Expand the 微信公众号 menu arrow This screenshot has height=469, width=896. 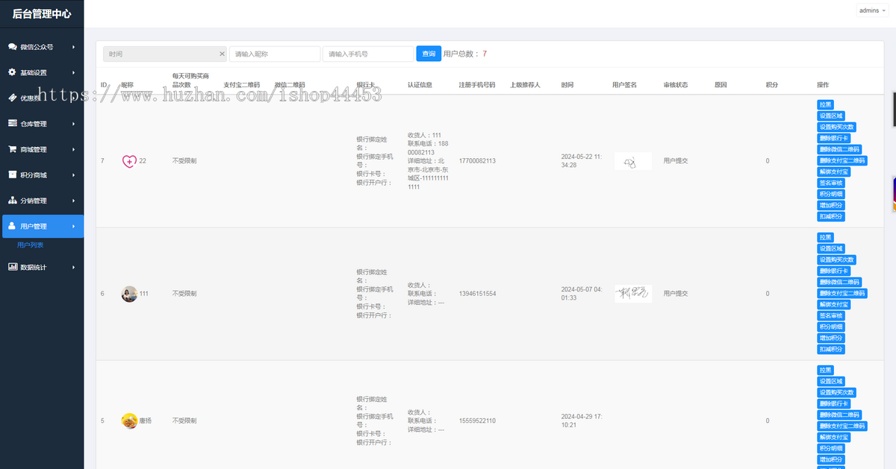pyautogui.click(x=73, y=47)
